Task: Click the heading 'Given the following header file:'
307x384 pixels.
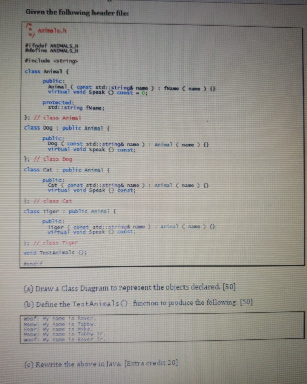Action: (77, 12)
